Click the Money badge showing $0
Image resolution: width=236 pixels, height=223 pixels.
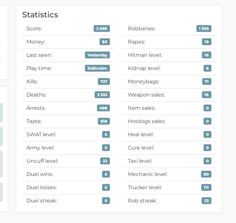(105, 42)
